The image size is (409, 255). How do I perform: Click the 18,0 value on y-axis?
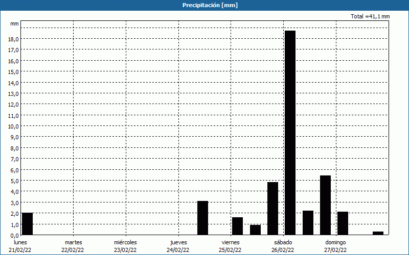(x=14, y=39)
